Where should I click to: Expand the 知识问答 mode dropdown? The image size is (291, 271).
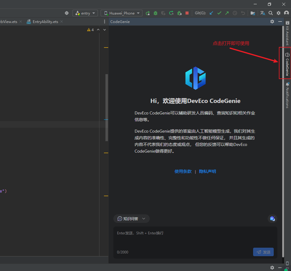(x=131, y=219)
